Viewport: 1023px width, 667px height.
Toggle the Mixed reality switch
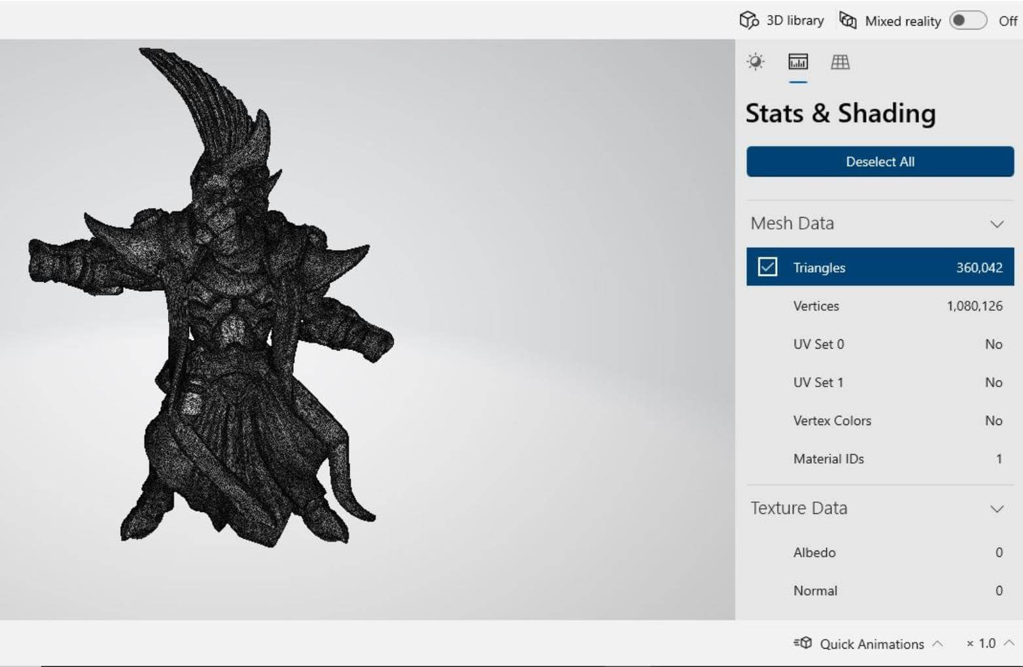point(969,20)
